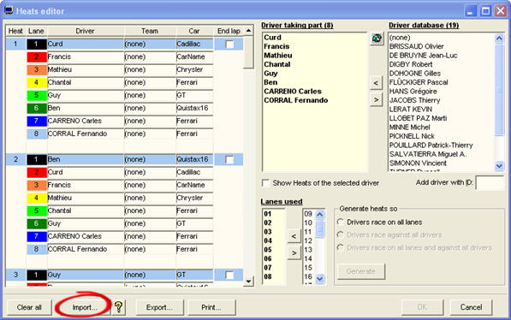The image size is (511, 320).
Task: Remove driver from taking part list with '>'
Action: point(376,99)
